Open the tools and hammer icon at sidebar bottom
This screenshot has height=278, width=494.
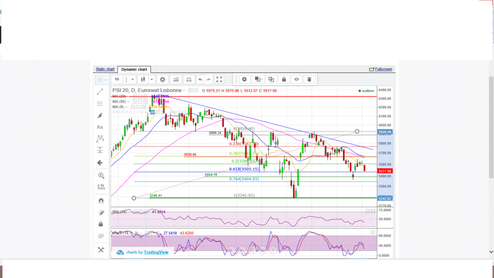[101, 250]
